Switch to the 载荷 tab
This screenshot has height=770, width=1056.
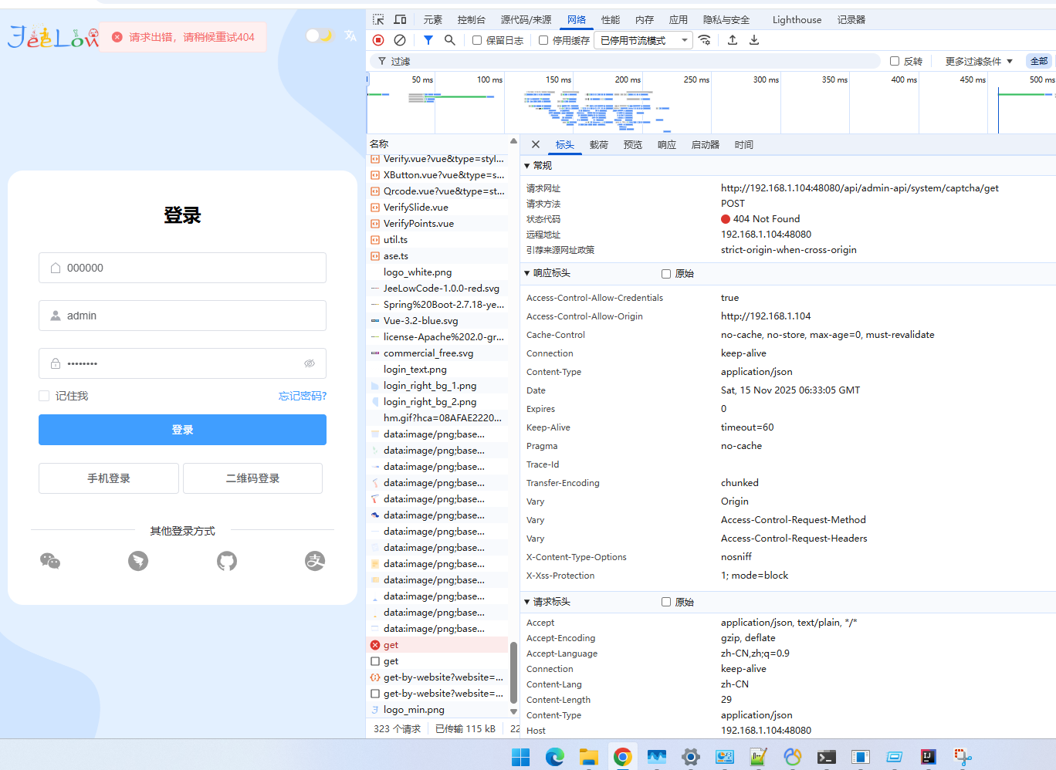(598, 144)
